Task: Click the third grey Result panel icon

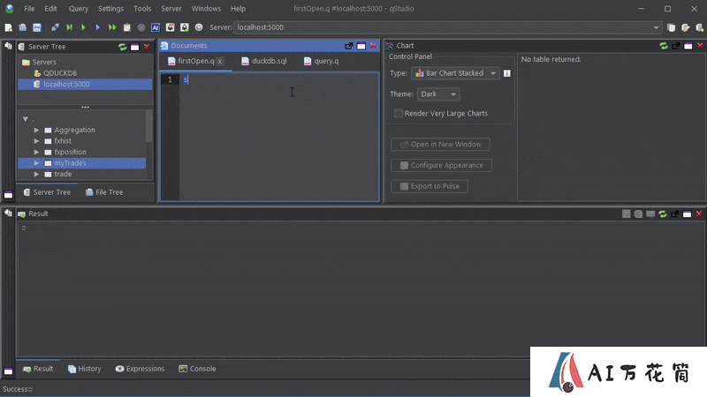Action: click(650, 213)
